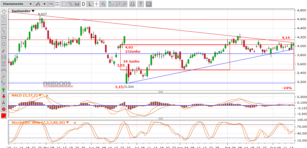Viewport: 307px width, 148px height.
Task: Click the delete drawings red X icon
Action: (x=4, y=109)
